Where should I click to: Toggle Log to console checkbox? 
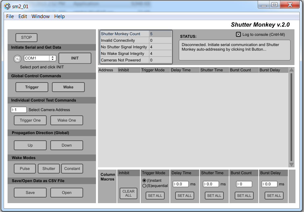click(238, 34)
